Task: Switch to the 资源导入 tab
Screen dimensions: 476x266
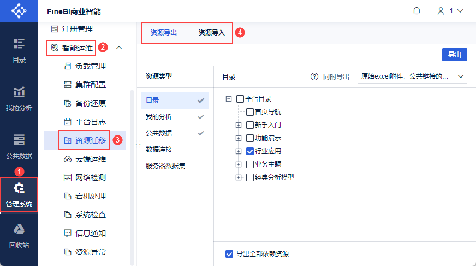Action: tap(211, 33)
